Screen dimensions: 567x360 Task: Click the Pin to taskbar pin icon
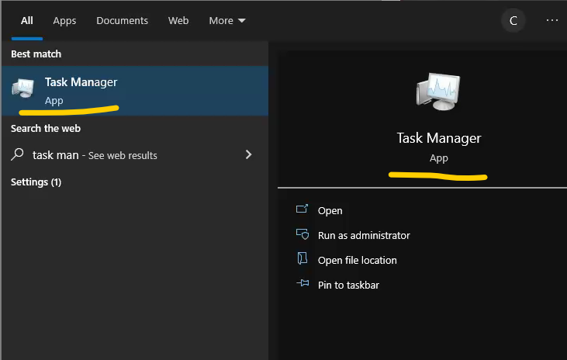click(303, 285)
